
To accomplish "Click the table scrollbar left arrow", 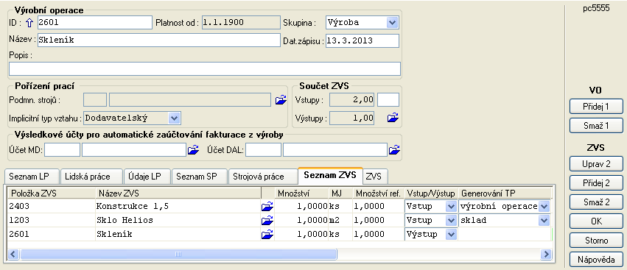I will (13, 254).
